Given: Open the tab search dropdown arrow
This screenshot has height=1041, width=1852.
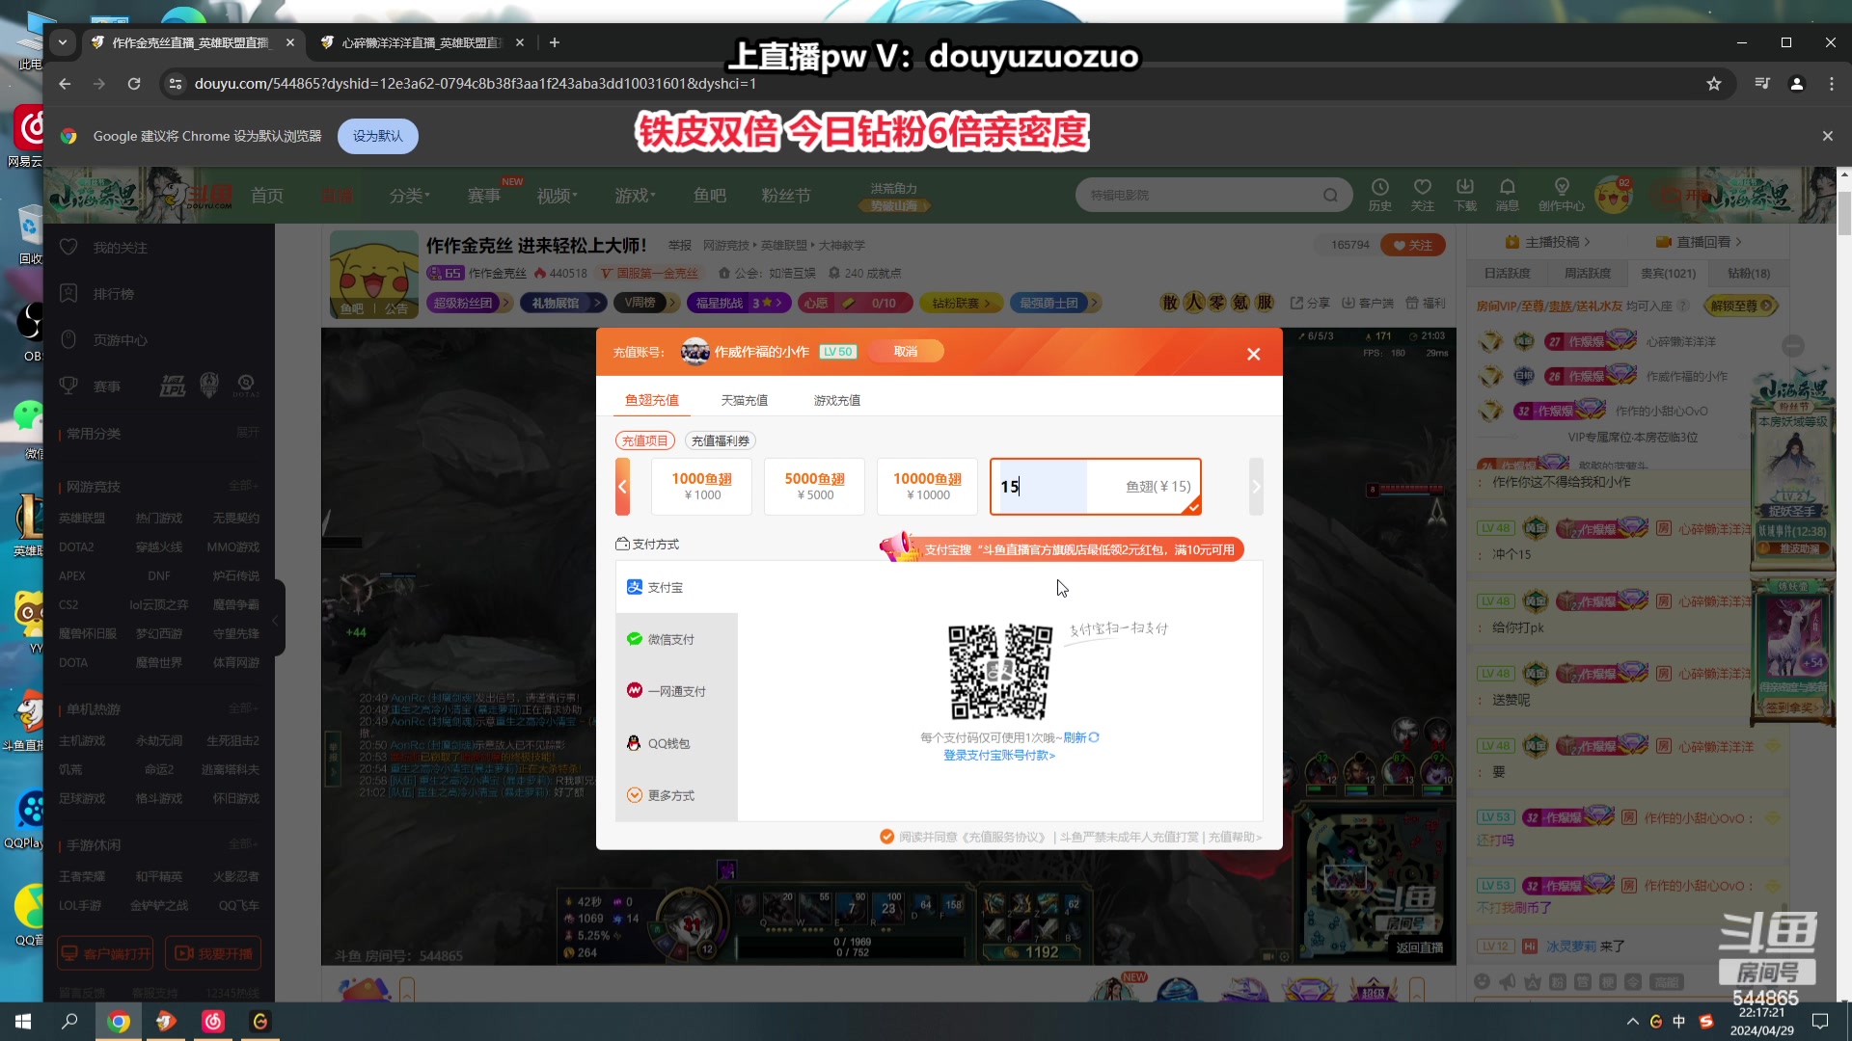Looking at the screenshot, I should coord(63,42).
